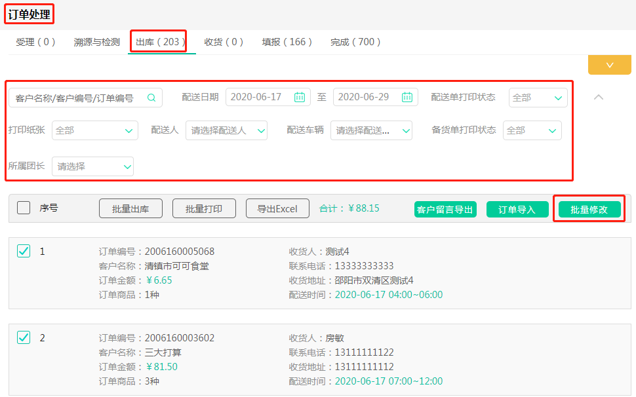Click the 导出Excel button
Viewport: 636px width, 397px height.
pos(277,209)
